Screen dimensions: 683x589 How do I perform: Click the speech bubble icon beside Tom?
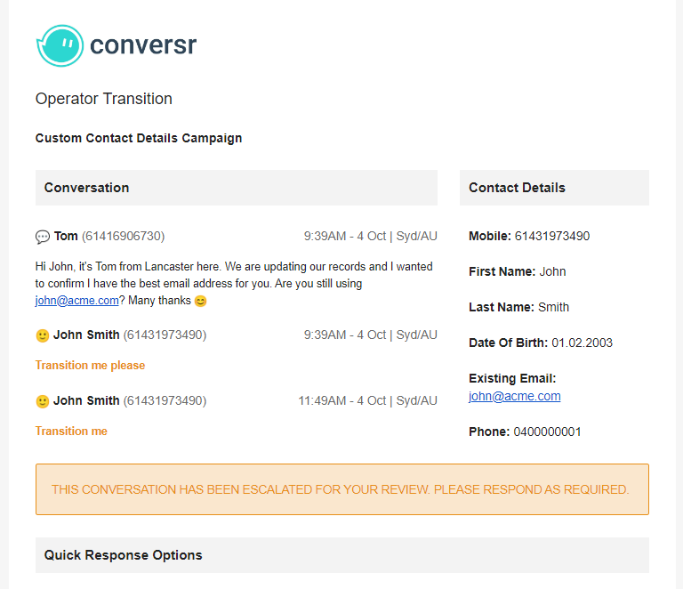[43, 237]
